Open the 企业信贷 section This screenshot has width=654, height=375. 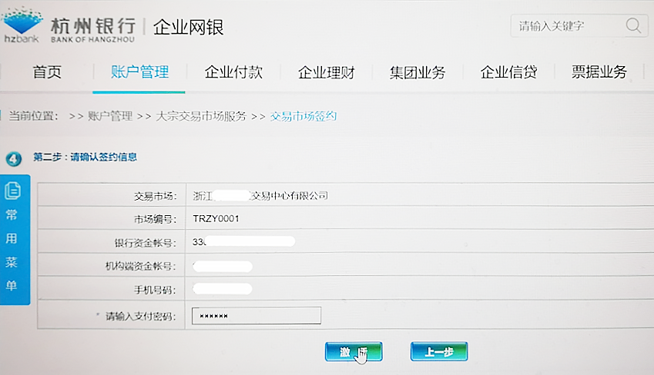pos(508,73)
